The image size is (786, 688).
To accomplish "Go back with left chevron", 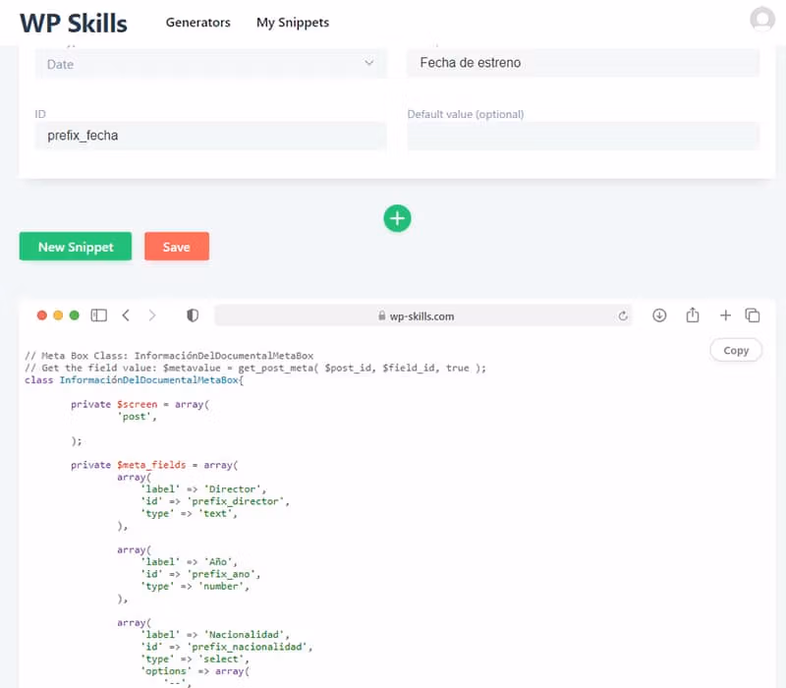I will click(126, 315).
